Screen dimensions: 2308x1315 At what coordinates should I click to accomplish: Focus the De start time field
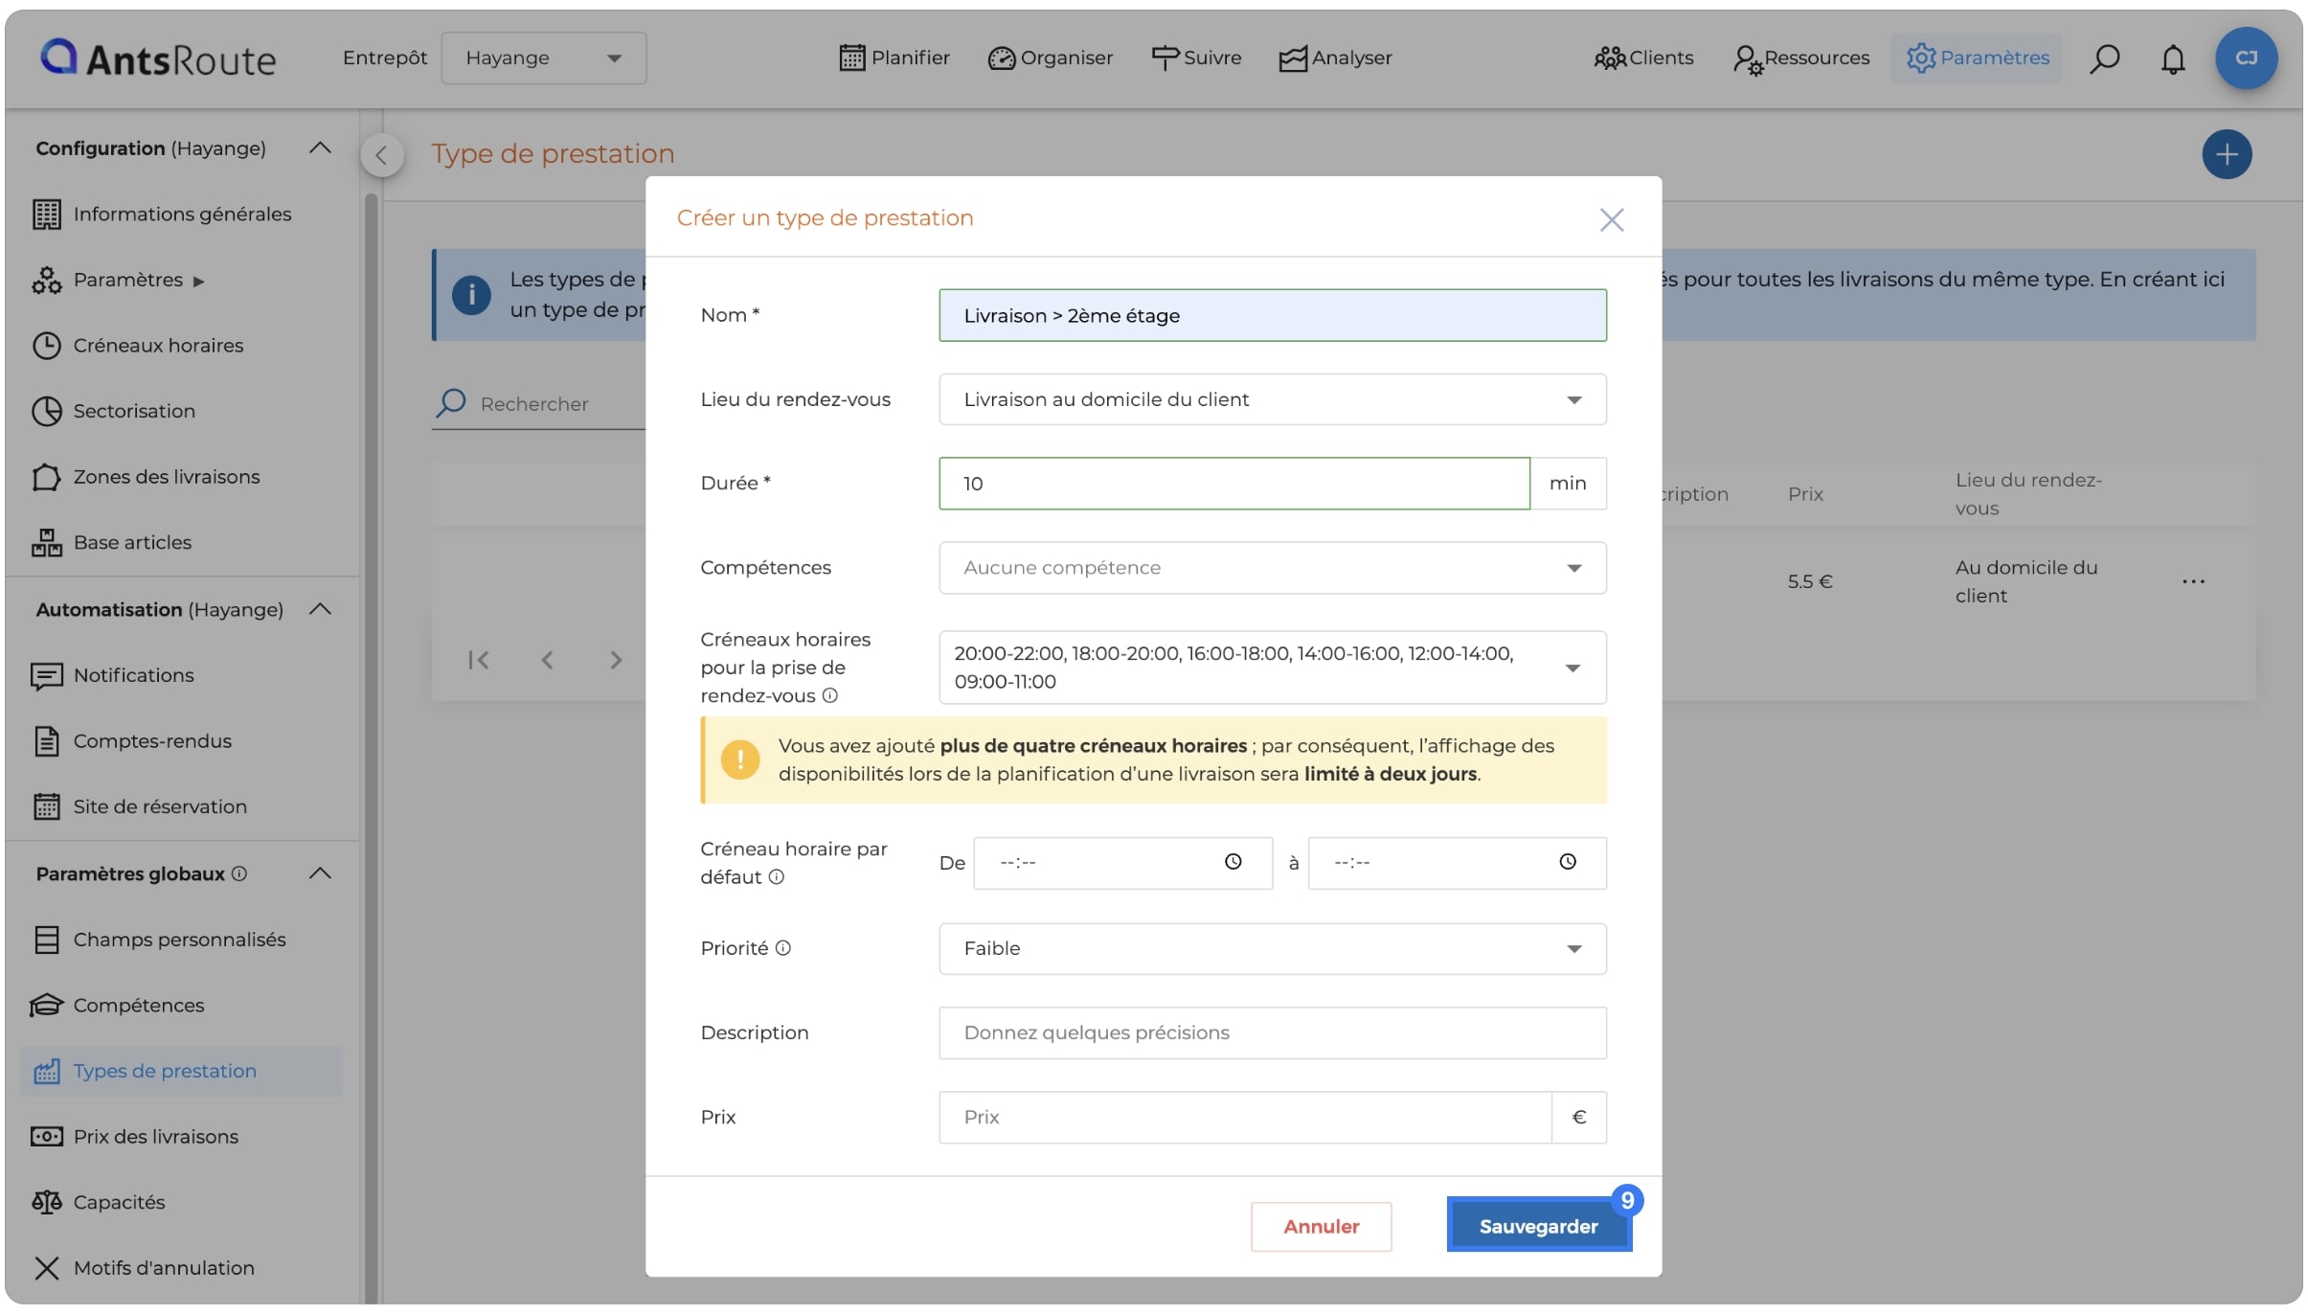(x=1123, y=863)
